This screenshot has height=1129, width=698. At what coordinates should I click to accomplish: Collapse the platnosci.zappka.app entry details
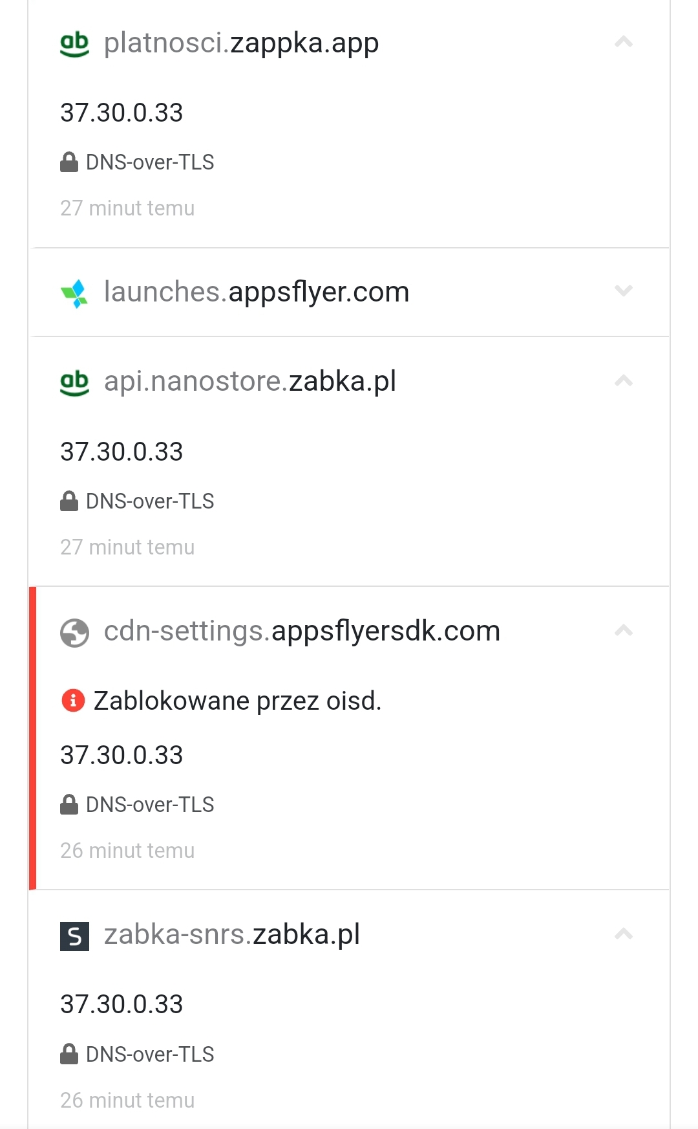pos(622,41)
